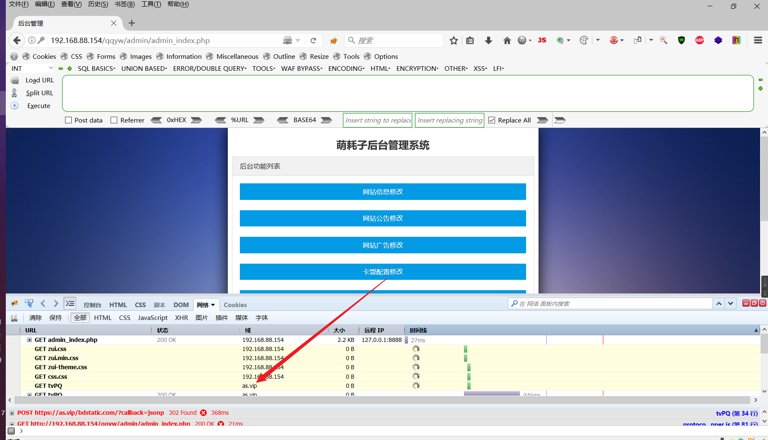The image size is (768, 440).
Task: Switch to the Firebug DOM tab
Action: coord(181,305)
